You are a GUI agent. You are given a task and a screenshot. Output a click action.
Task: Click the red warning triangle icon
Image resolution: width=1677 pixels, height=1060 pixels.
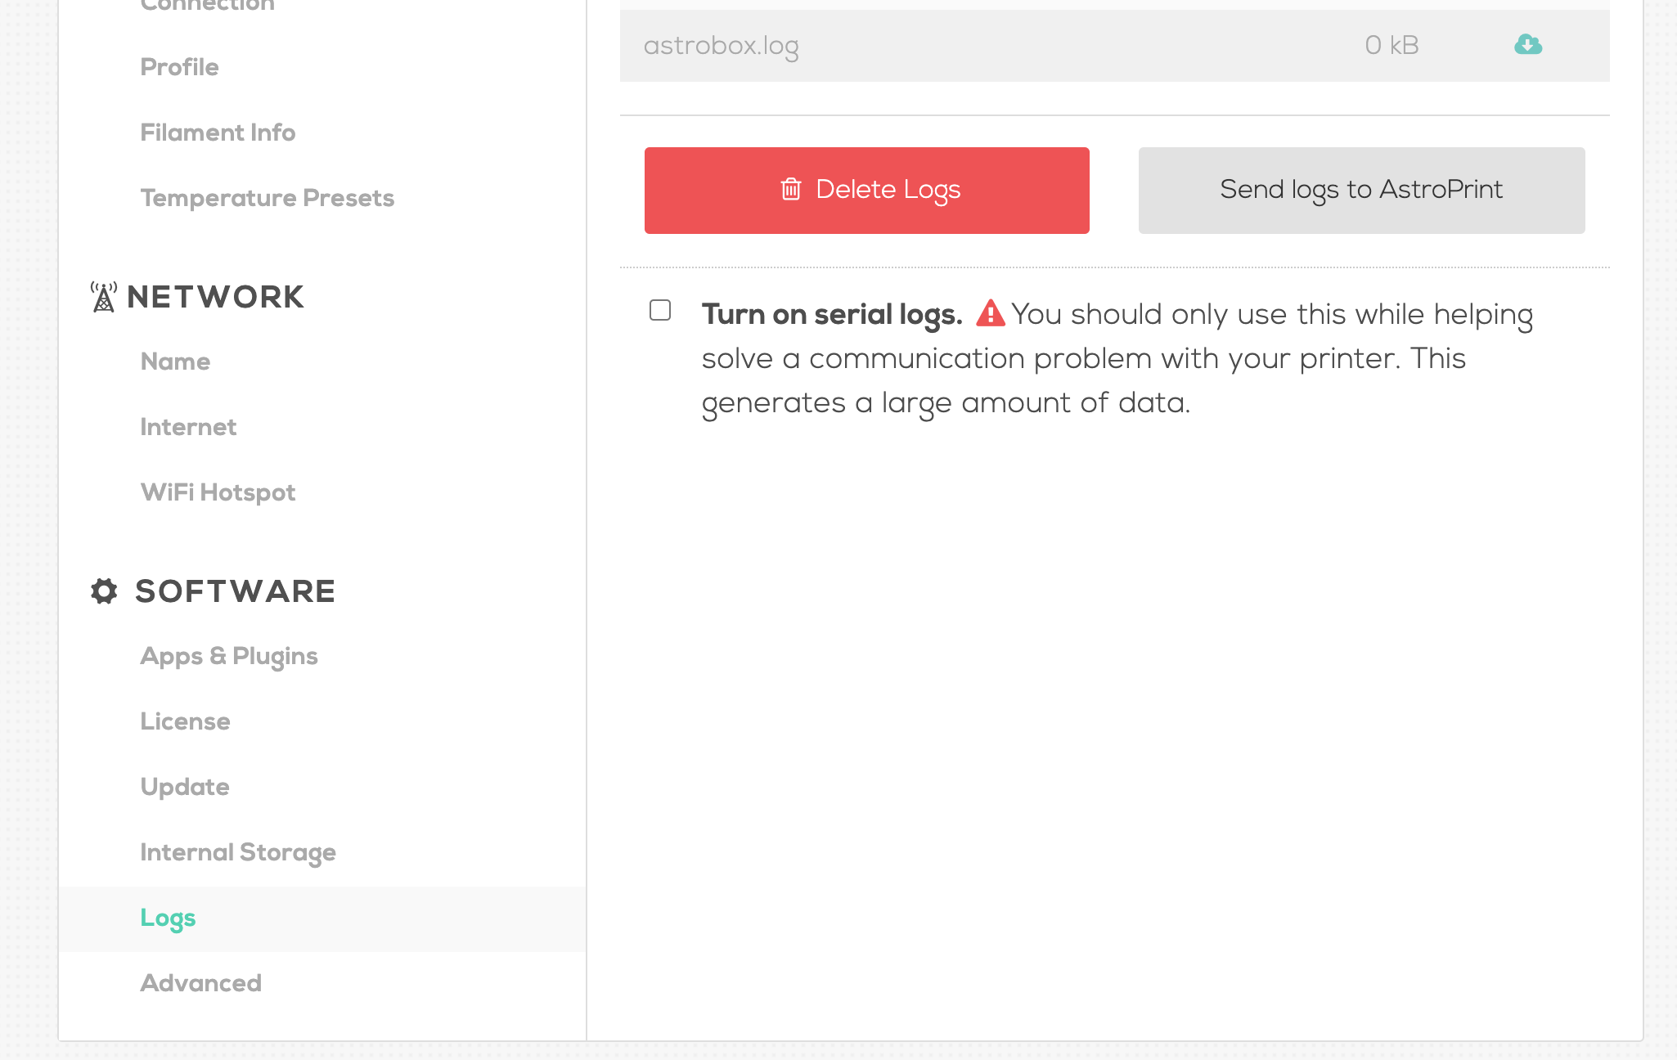990,313
